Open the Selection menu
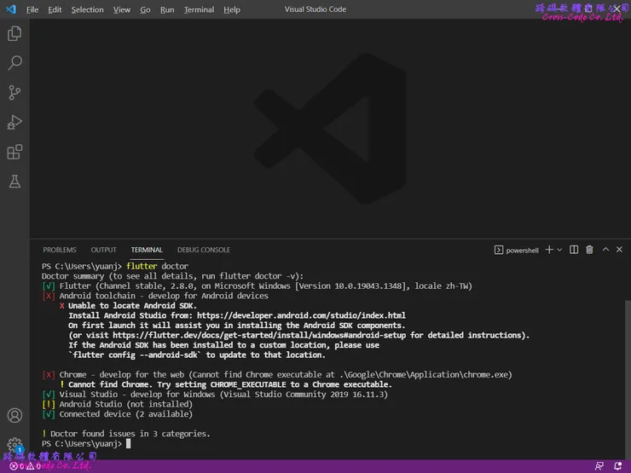This screenshot has height=473, width=631. coord(87,9)
